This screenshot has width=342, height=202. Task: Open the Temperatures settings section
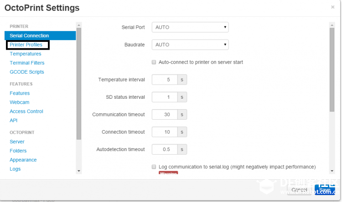[x=25, y=54]
